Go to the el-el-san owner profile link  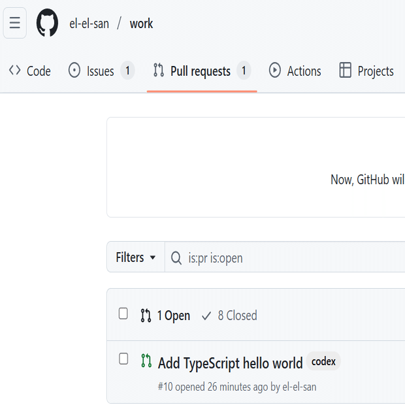[x=89, y=24]
